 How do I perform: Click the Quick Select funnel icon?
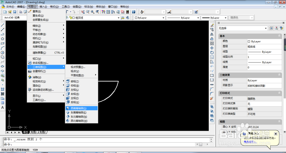[x=281, y=28]
